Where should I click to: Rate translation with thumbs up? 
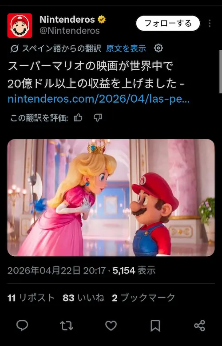(x=78, y=117)
